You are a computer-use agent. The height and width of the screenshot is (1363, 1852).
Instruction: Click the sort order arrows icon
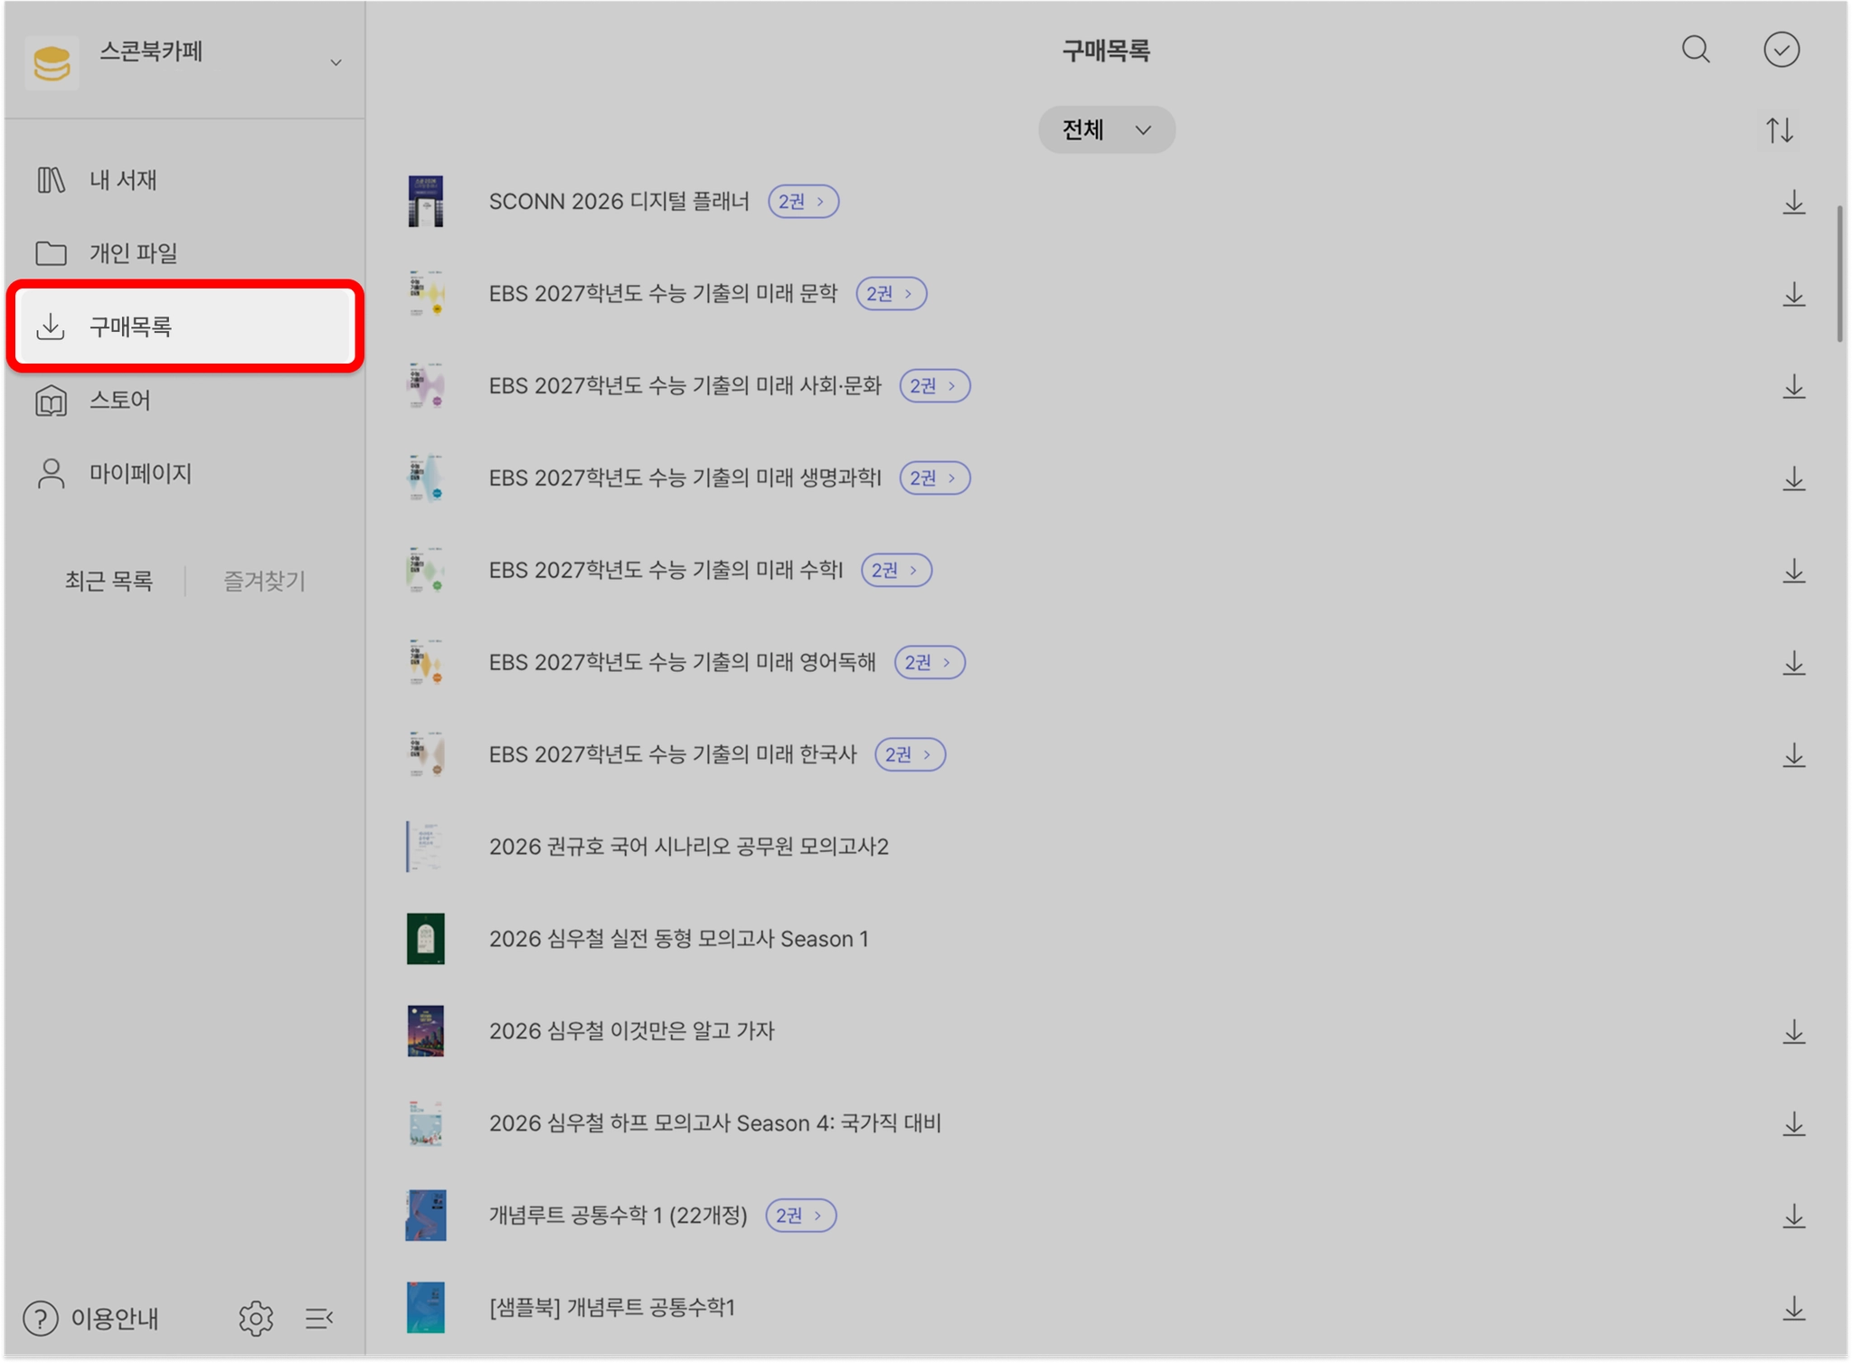point(1780,130)
